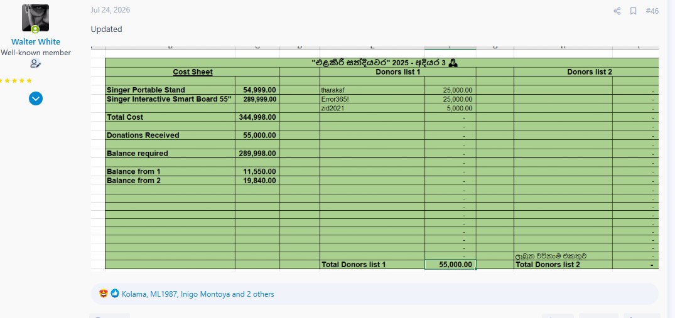
Task: Click "Total Donors list 1" label
Action: 354,264
